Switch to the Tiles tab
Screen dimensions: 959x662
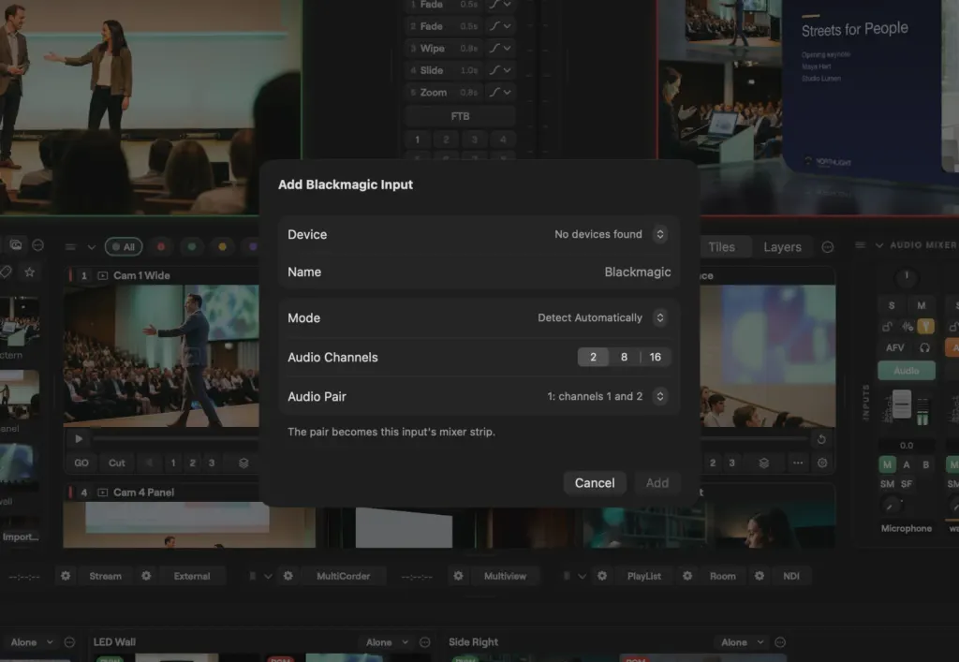coord(721,247)
